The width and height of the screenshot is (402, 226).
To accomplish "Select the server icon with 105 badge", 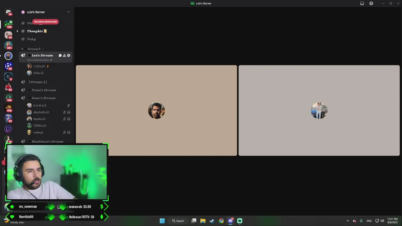I will point(8,24).
